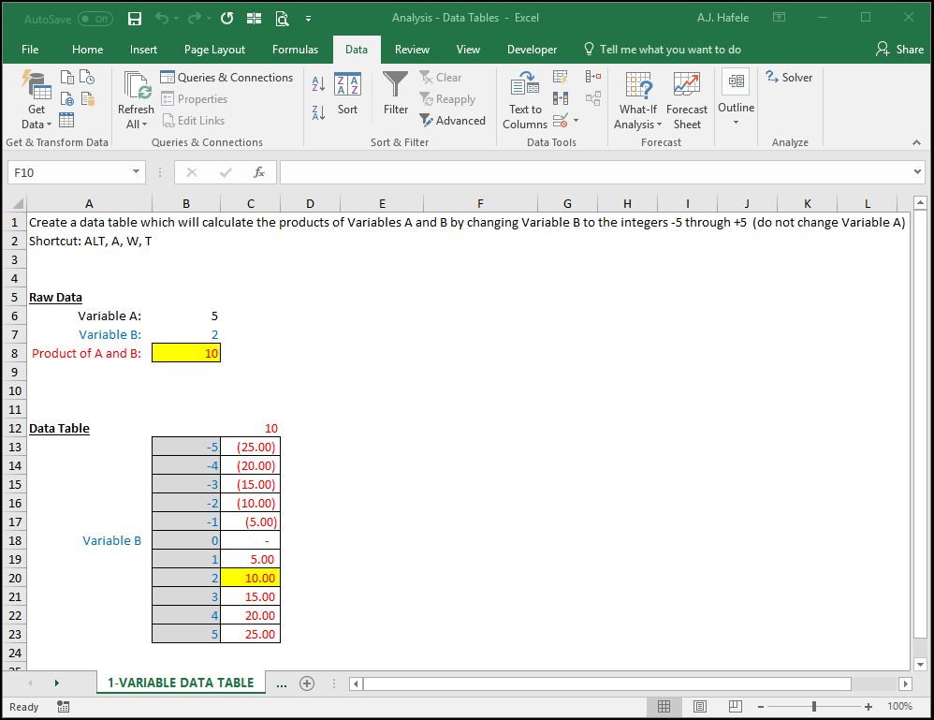
Task: Click the 100% zoom level
Action: [x=899, y=706]
